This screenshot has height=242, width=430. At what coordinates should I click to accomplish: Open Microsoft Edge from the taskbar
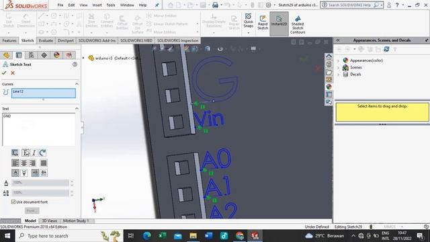(x=146, y=236)
